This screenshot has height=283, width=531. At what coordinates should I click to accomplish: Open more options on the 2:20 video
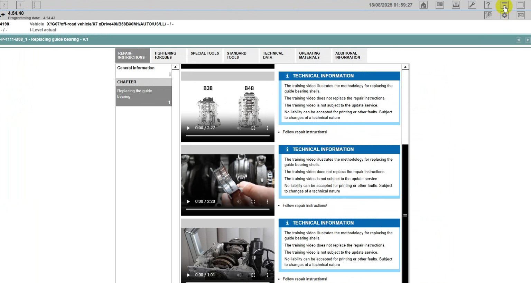click(267, 201)
